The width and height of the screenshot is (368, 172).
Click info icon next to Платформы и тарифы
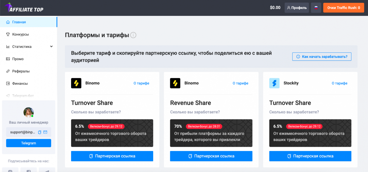coord(133,35)
